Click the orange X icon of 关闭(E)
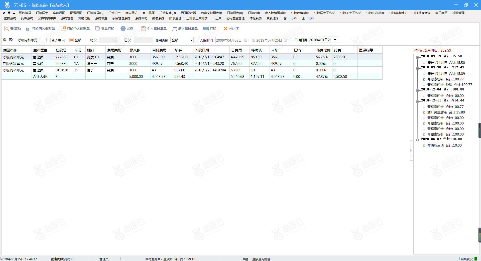The image size is (481, 261). click(225, 29)
